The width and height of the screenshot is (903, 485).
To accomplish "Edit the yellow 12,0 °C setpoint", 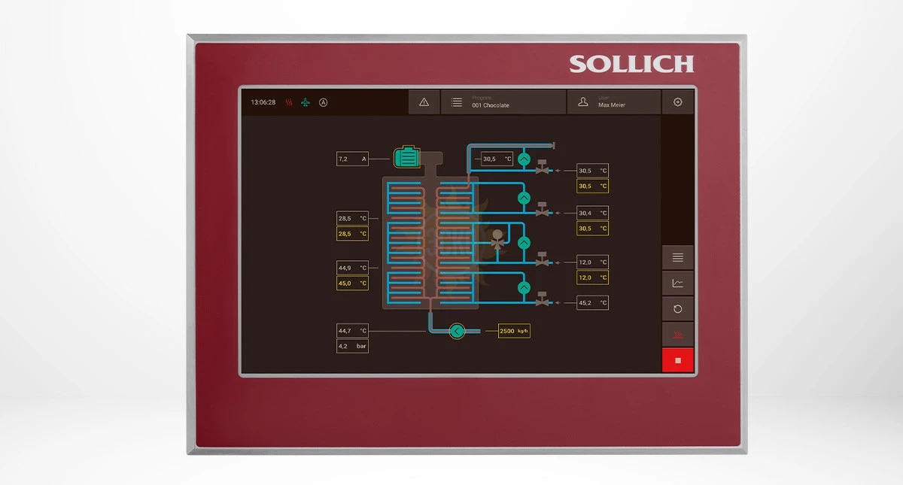I will (x=593, y=277).
